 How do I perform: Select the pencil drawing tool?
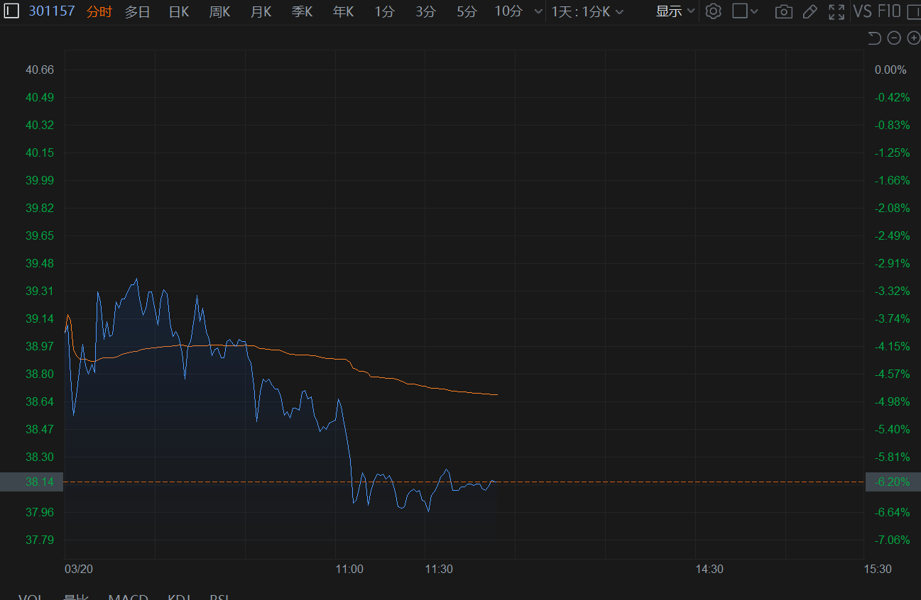tap(810, 11)
